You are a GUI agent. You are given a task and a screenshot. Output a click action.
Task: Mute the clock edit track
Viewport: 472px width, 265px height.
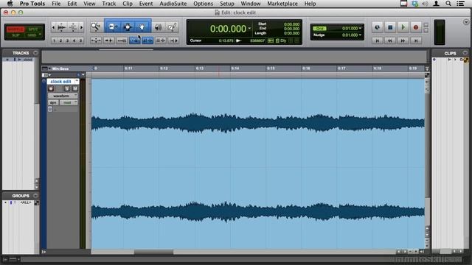click(x=74, y=88)
